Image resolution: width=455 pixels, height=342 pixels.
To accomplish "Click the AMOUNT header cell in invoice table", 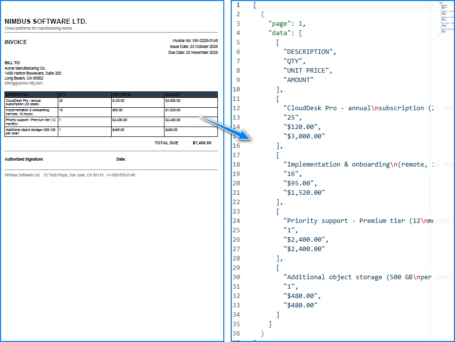I will point(191,95).
